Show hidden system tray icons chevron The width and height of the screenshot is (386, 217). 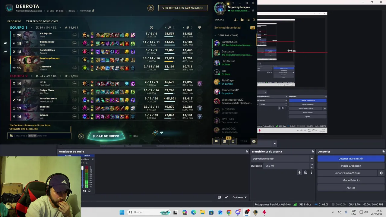333,212
